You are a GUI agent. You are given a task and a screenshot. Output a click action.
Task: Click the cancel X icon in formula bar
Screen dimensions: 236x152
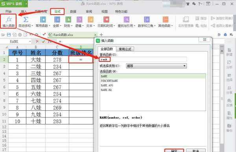[x=37, y=41]
